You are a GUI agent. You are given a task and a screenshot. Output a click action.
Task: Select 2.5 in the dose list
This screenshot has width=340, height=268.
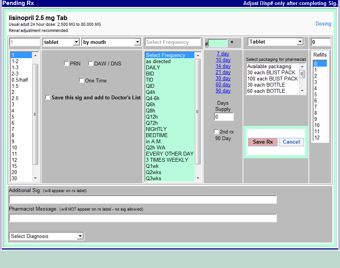(22, 98)
